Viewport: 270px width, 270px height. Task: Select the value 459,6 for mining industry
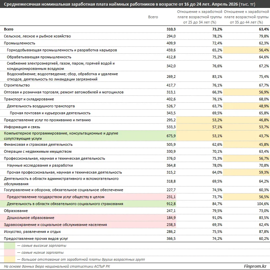tap(171, 50)
